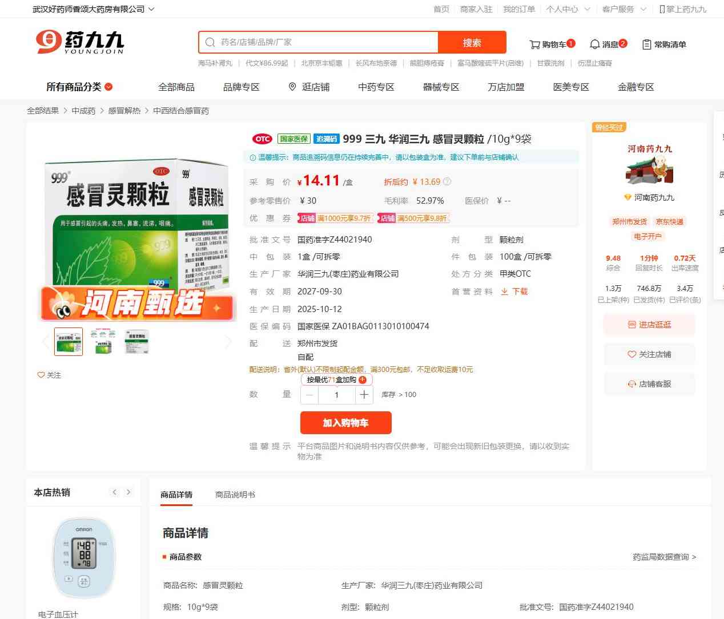Go to next hot-selling item arrow
The width and height of the screenshot is (724, 619).
point(128,492)
